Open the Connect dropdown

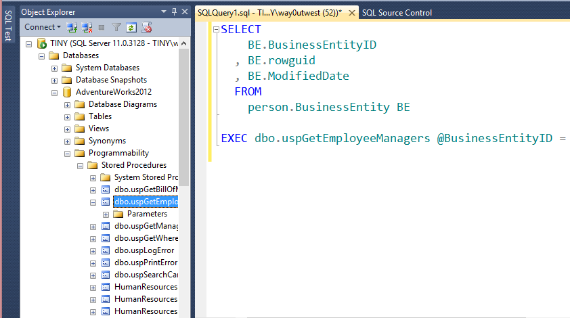[43, 27]
